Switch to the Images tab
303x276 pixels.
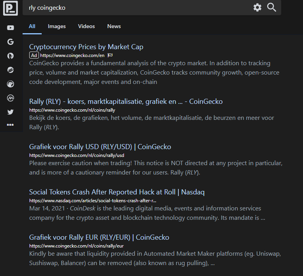[56, 26]
